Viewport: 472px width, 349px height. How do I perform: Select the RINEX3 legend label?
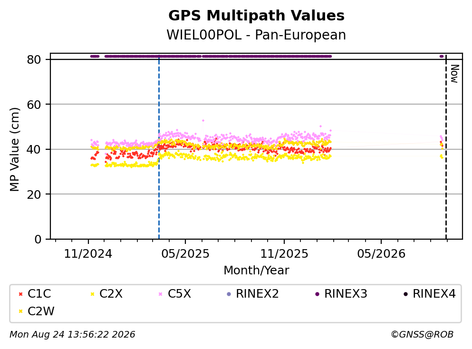tap(346, 294)
